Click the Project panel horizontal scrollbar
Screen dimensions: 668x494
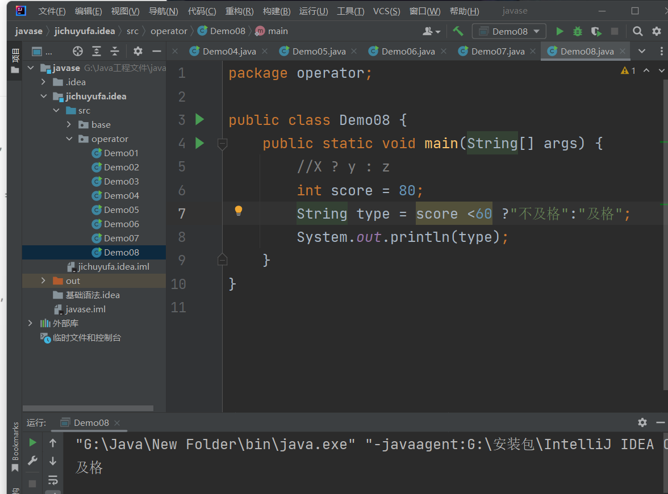pyautogui.click(x=88, y=408)
